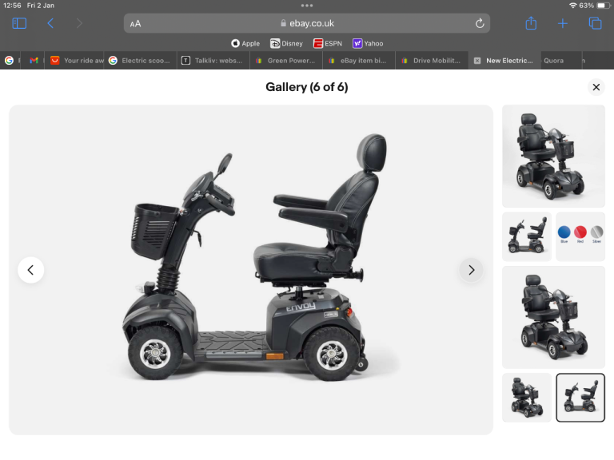Open the Apple bookmark
The width and height of the screenshot is (614, 460).
point(245,43)
